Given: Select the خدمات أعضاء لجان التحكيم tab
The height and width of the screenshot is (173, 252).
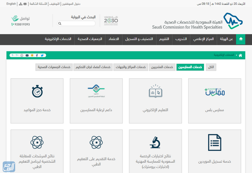Looking at the screenshot, I should click(93, 67).
